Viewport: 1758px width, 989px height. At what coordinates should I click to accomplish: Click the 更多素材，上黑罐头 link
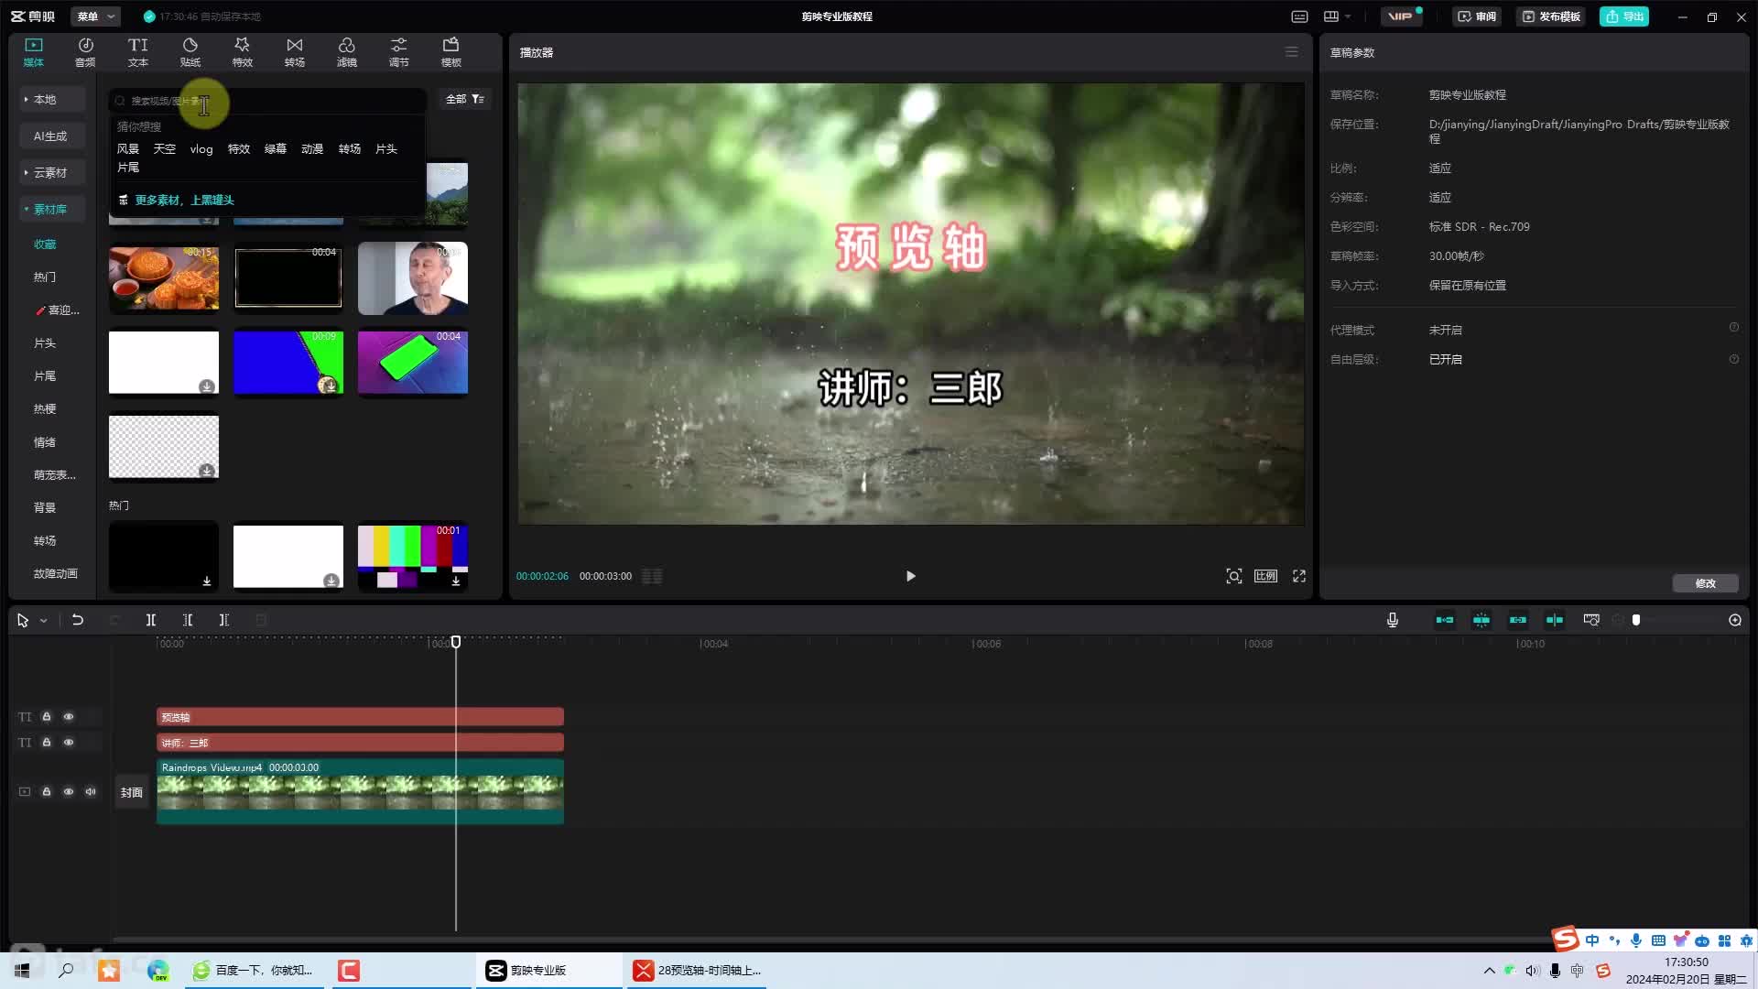pyautogui.click(x=184, y=200)
